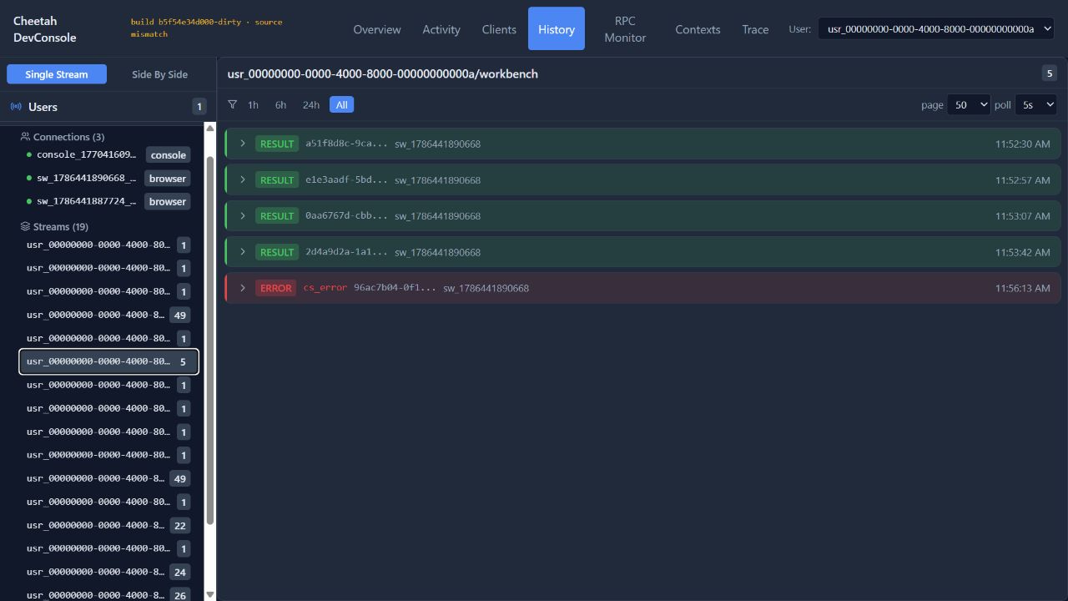
Task: Open the poll interval dropdown
Action: 1035,104
